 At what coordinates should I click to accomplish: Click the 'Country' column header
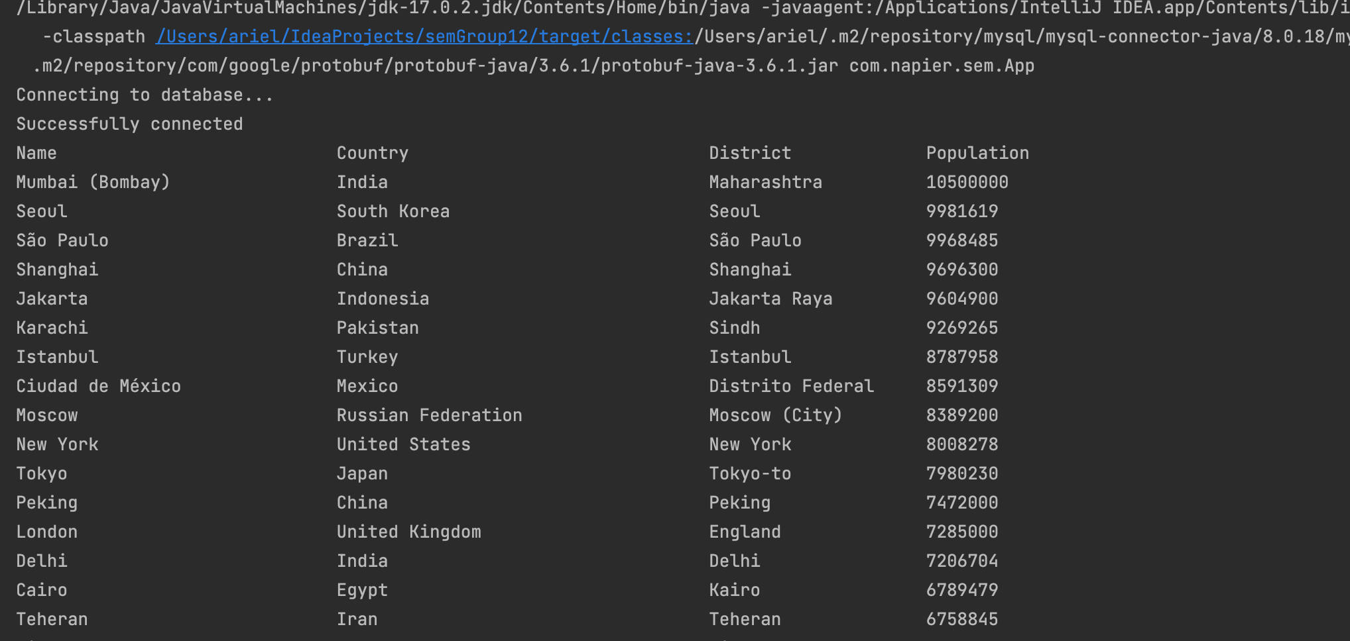pos(372,153)
